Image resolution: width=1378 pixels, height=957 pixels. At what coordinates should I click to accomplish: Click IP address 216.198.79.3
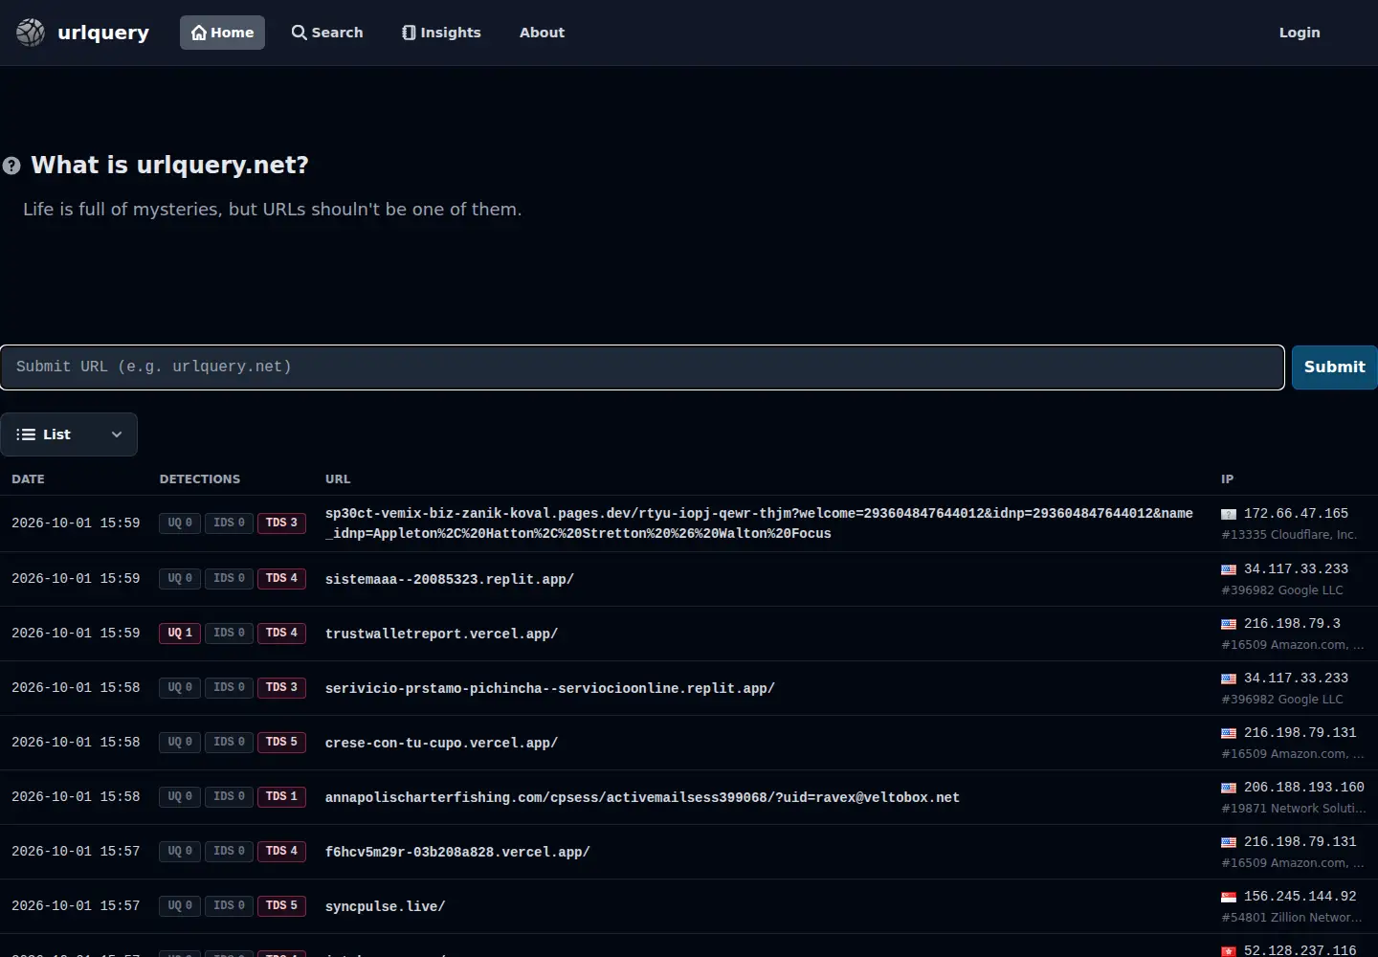(x=1292, y=624)
